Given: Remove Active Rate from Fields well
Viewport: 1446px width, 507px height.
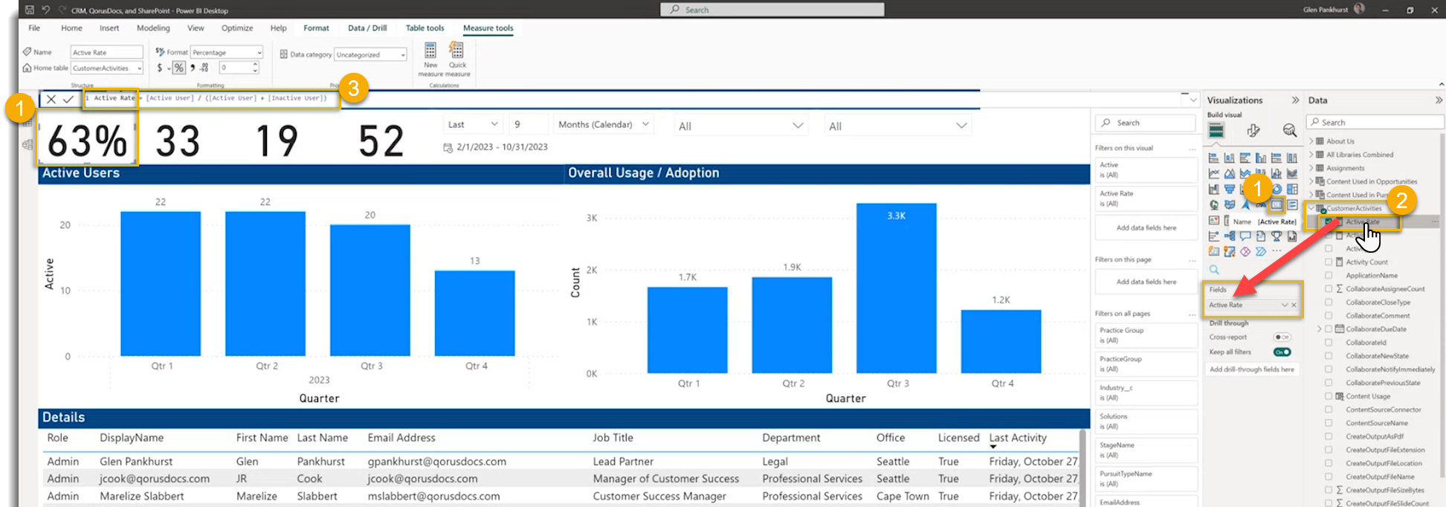Looking at the screenshot, I should coord(1294,306).
